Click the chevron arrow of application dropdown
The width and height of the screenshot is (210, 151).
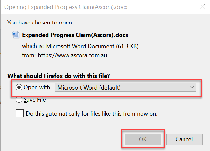tap(192, 87)
